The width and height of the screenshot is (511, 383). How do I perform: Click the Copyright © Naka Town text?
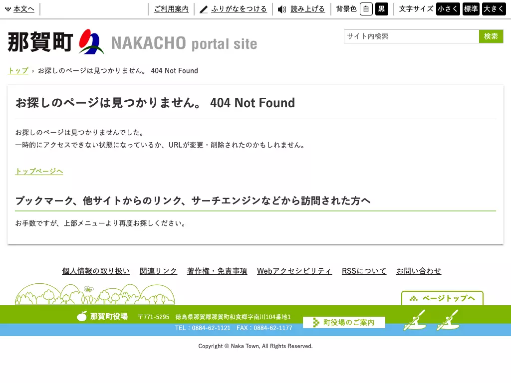click(255, 346)
